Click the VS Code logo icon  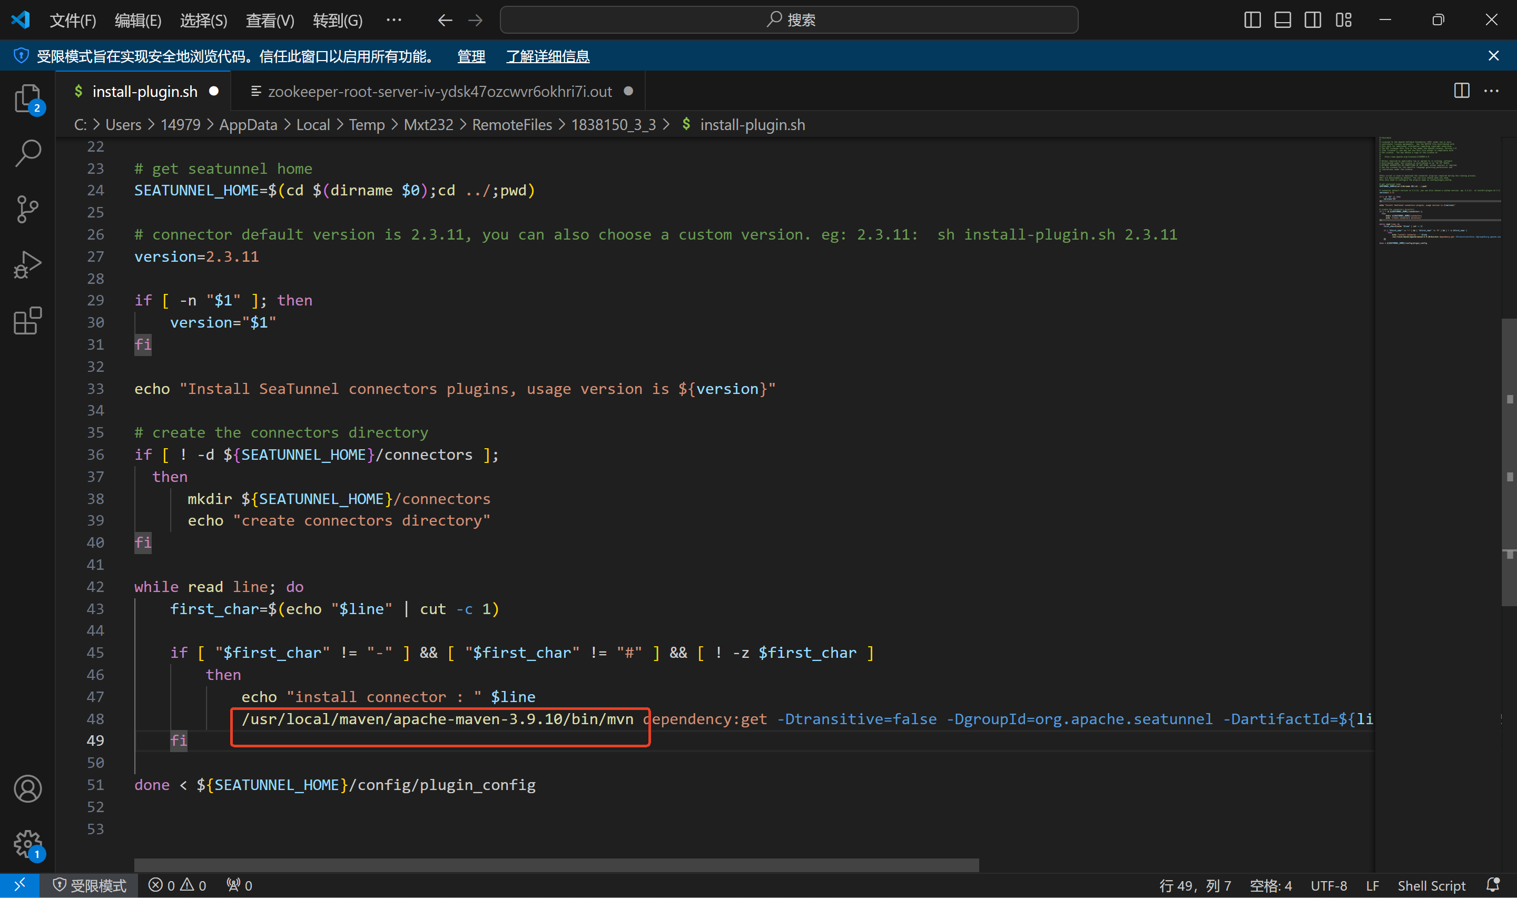click(21, 20)
